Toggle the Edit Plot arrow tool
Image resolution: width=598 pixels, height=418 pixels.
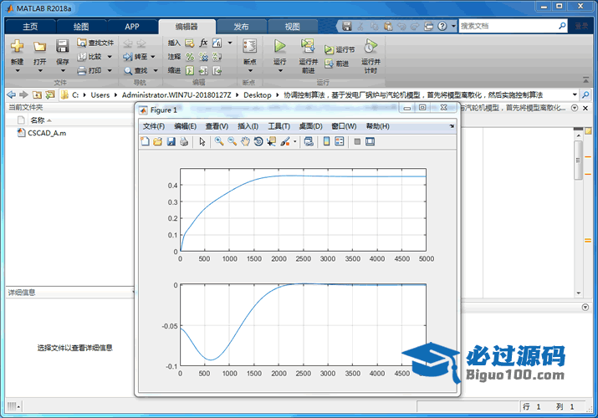tap(202, 142)
